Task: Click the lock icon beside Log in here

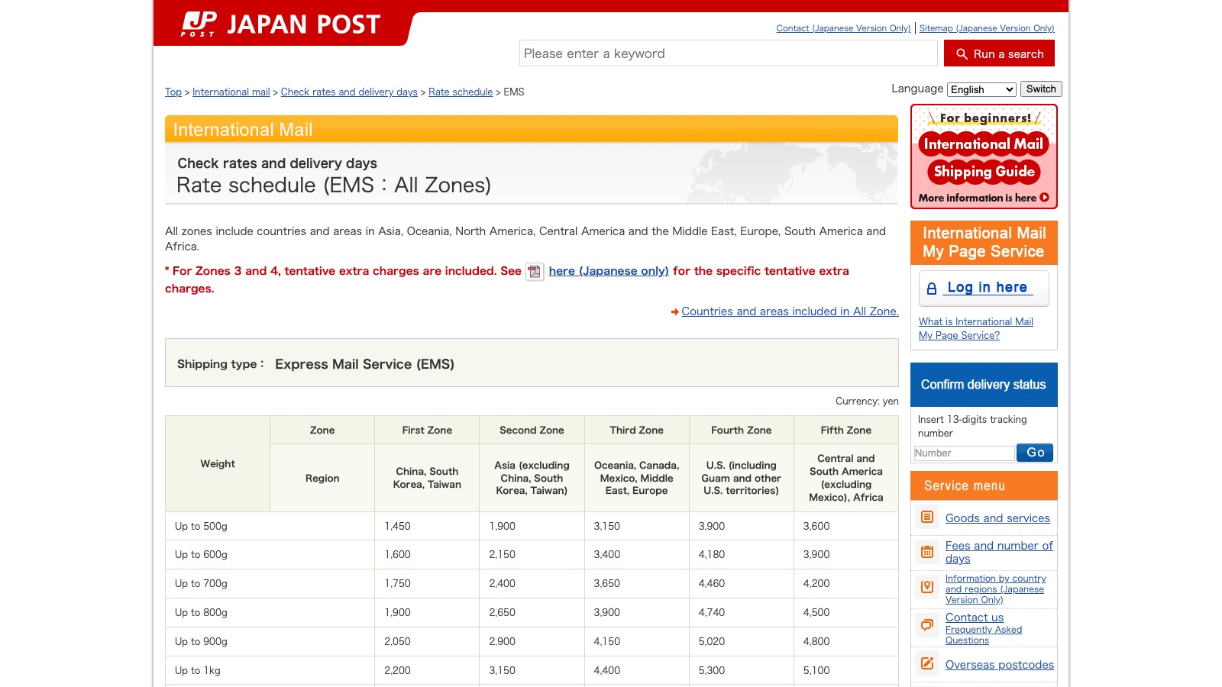Action: [932, 289]
